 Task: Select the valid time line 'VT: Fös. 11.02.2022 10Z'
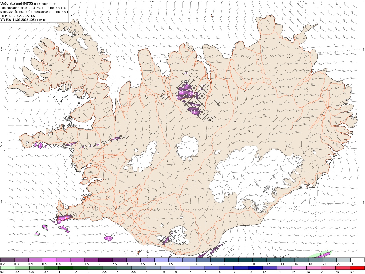coord(17,20)
